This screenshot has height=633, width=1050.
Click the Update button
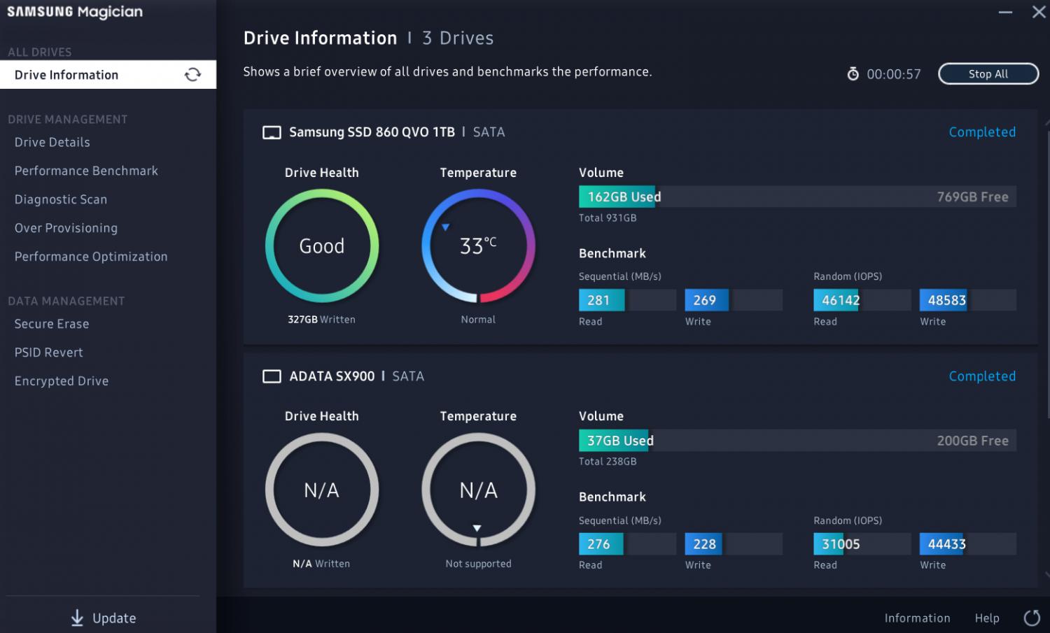104,618
